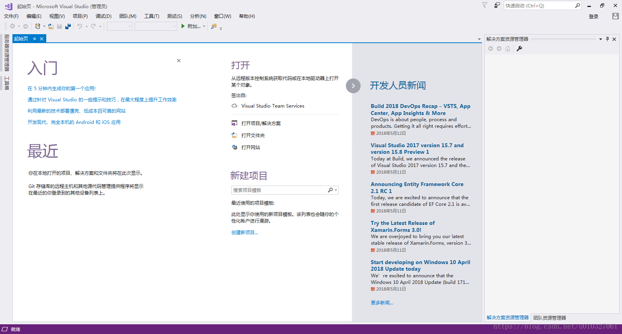The image size is (622, 334).
Task: Click the Save toolbar icon
Action: pyautogui.click(x=59, y=26)
